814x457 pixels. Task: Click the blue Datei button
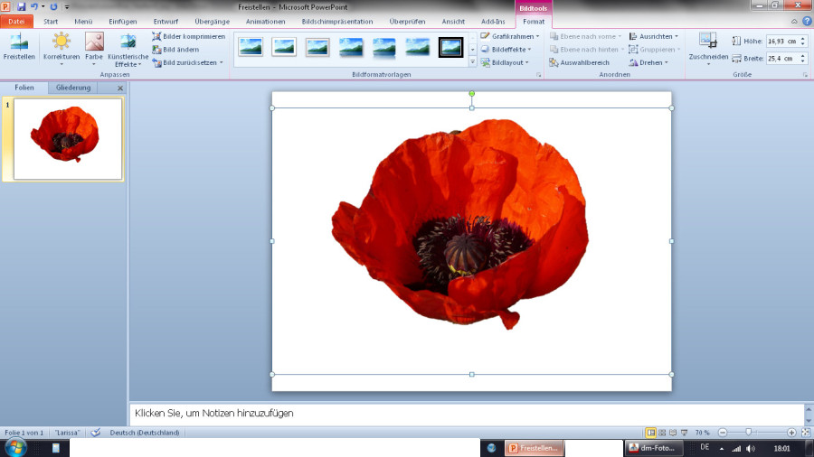click(17, 21)
